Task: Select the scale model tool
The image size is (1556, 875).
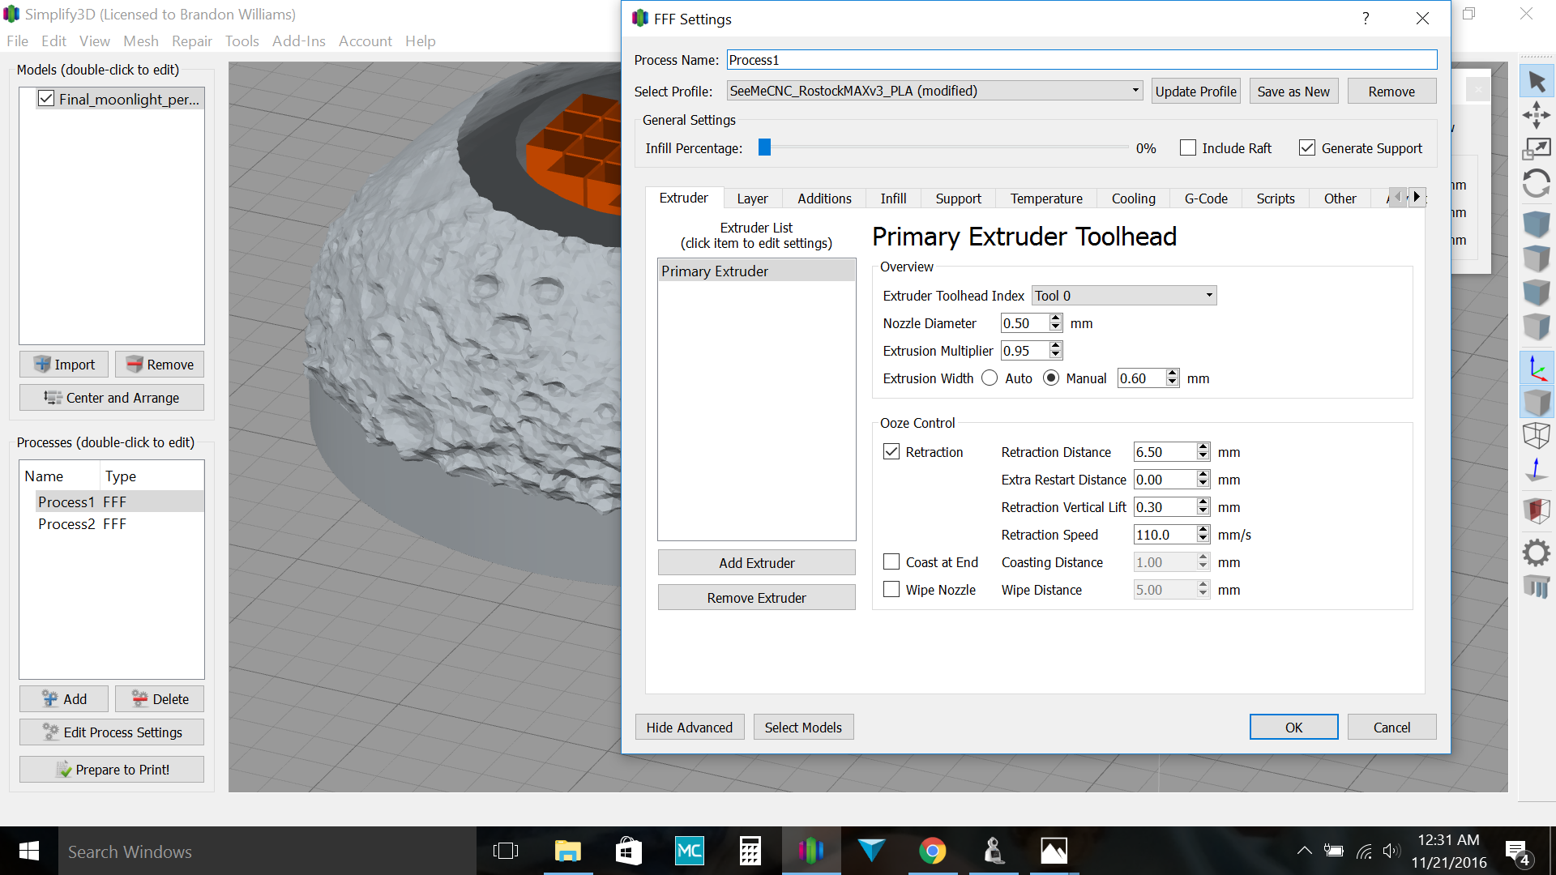Action: pos(1537,149)
